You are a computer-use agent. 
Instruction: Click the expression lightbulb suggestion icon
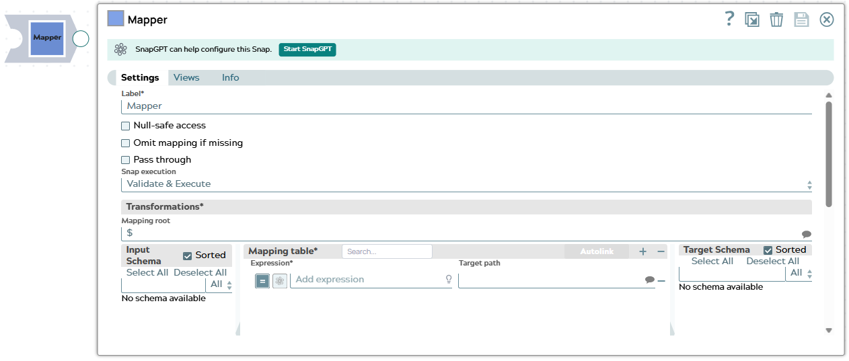449,280
